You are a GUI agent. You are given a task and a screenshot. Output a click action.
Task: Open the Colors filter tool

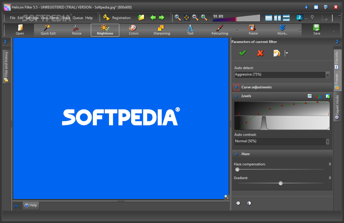click(x=133, y=30)
